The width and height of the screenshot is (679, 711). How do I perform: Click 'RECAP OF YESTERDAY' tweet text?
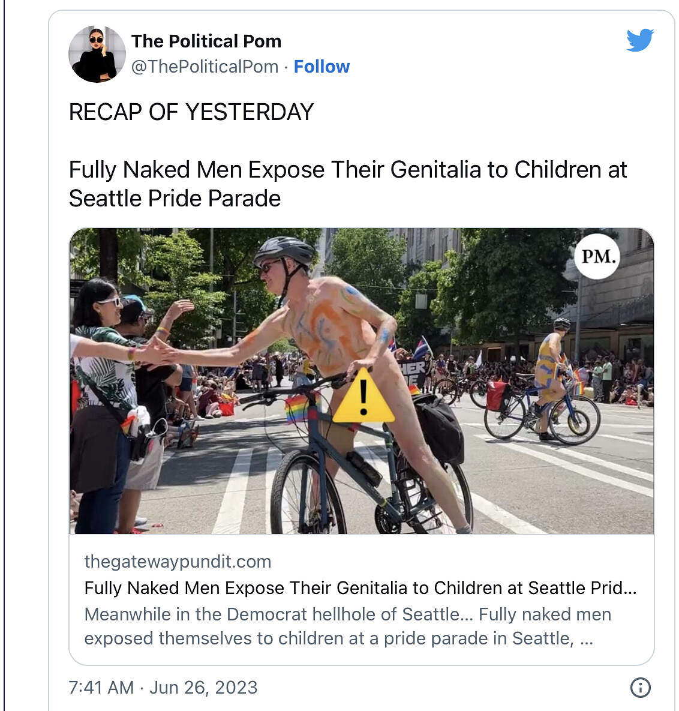pos(191,112)
